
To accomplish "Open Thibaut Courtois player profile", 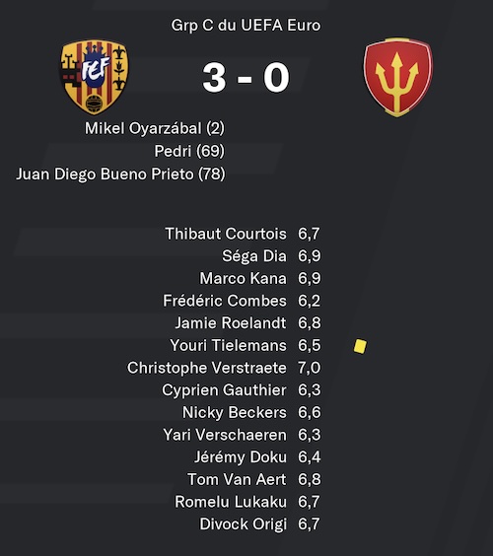I will [x=226, y=234].
